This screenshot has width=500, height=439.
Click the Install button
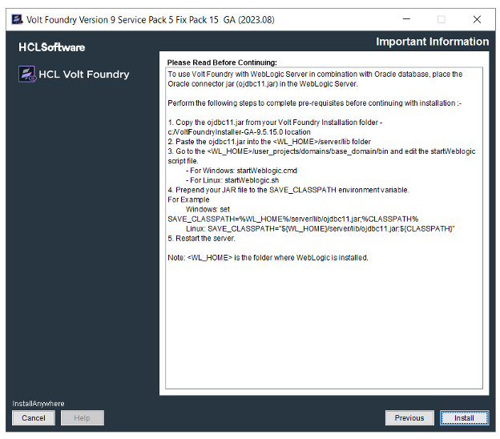point(464,417)
